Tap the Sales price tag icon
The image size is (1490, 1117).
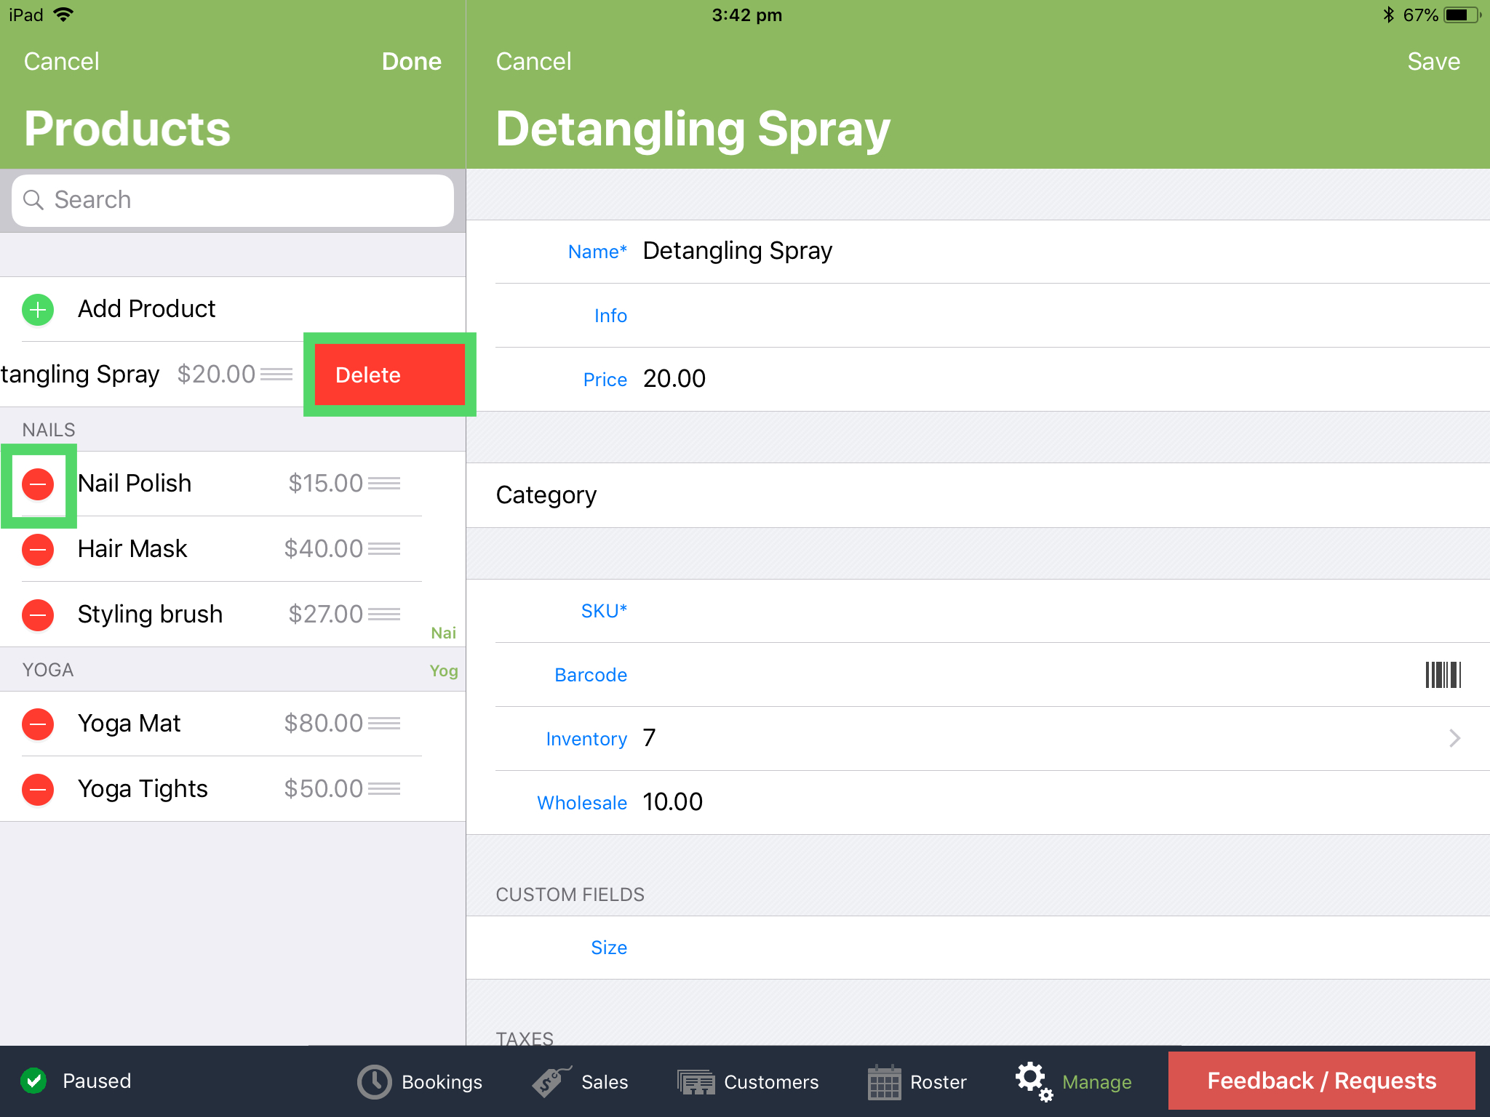coord(551,1081)
